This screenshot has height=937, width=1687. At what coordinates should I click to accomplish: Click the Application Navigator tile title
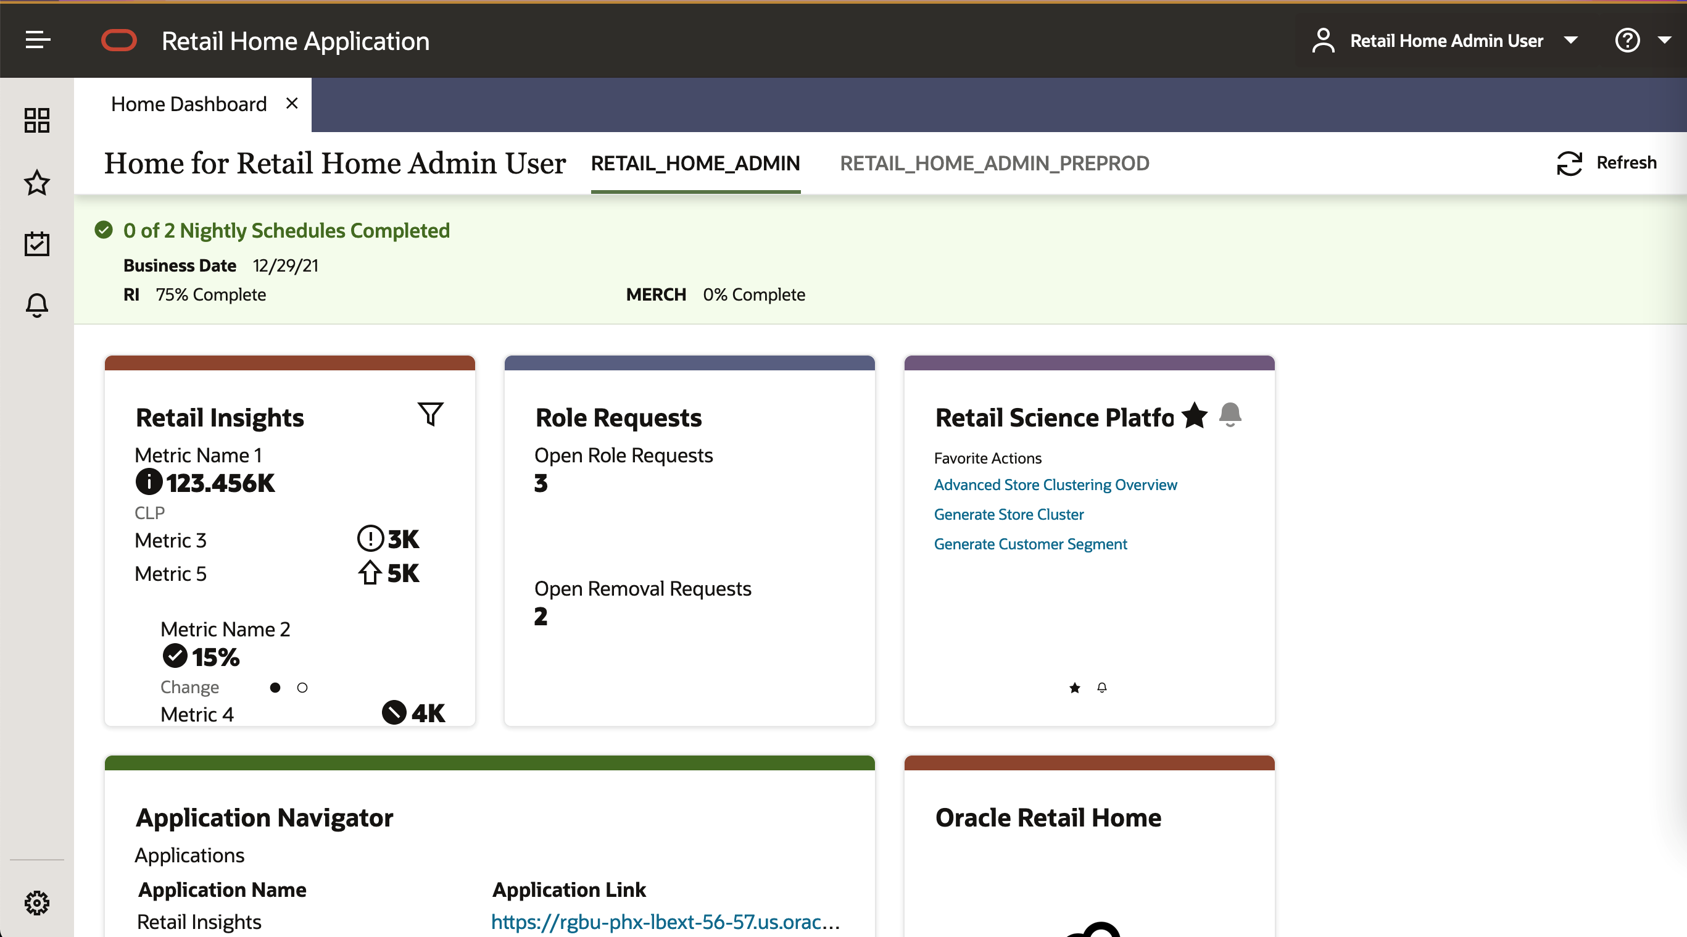pos(264,817)
